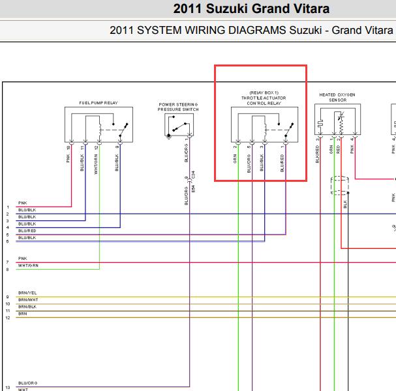Click the PNK label on wire row 1
The image size is (396, 391).
[22, 203]
